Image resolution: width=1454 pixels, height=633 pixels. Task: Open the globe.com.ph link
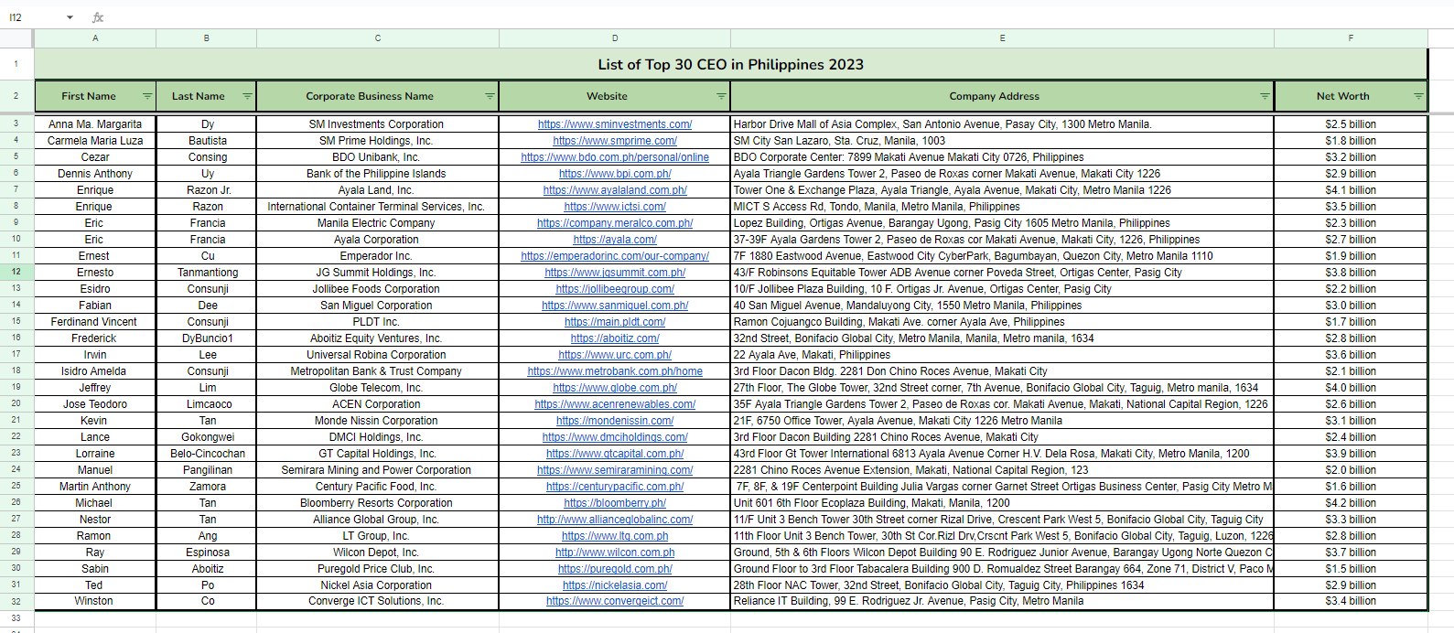pyautogui.click(x=615, y=388)
